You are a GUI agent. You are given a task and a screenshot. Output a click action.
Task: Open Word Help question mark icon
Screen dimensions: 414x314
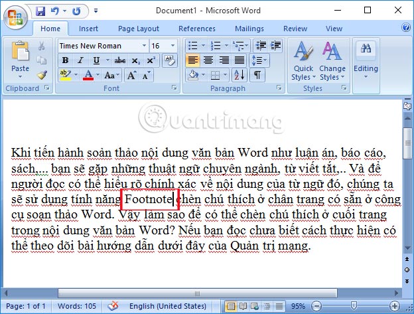[x=405, y=29]
